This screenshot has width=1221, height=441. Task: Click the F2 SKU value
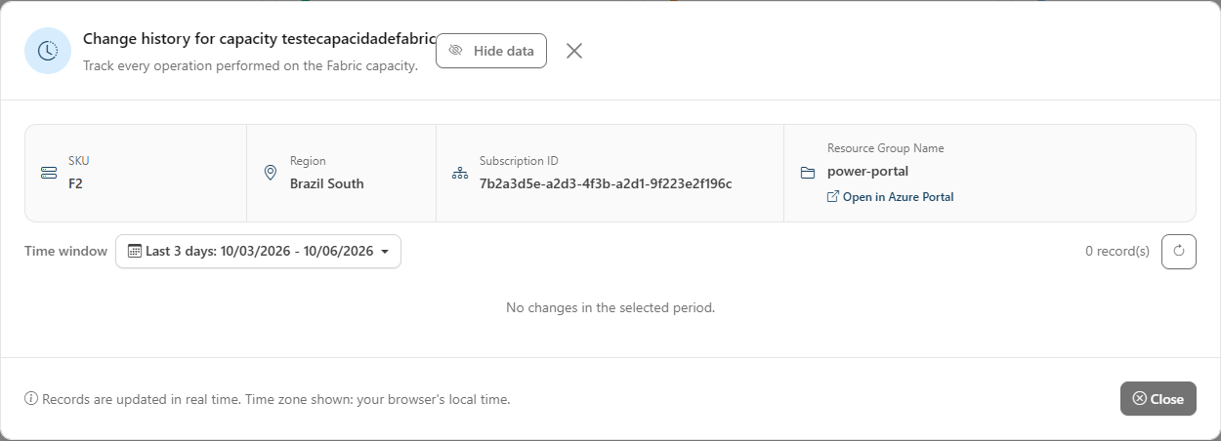point(75,183)
